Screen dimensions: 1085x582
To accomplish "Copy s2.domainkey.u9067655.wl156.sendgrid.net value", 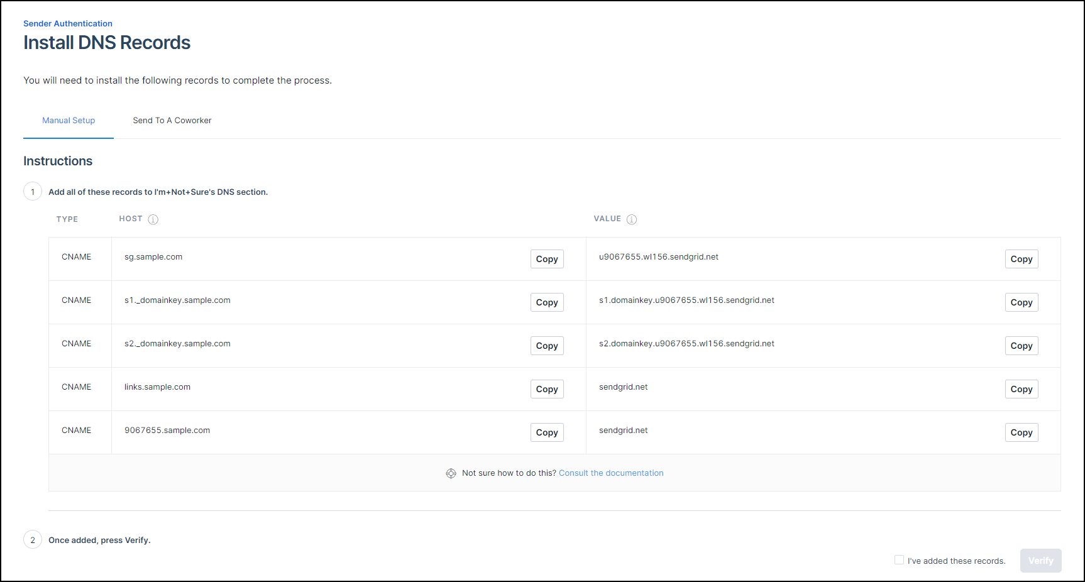I will 1021,346.
